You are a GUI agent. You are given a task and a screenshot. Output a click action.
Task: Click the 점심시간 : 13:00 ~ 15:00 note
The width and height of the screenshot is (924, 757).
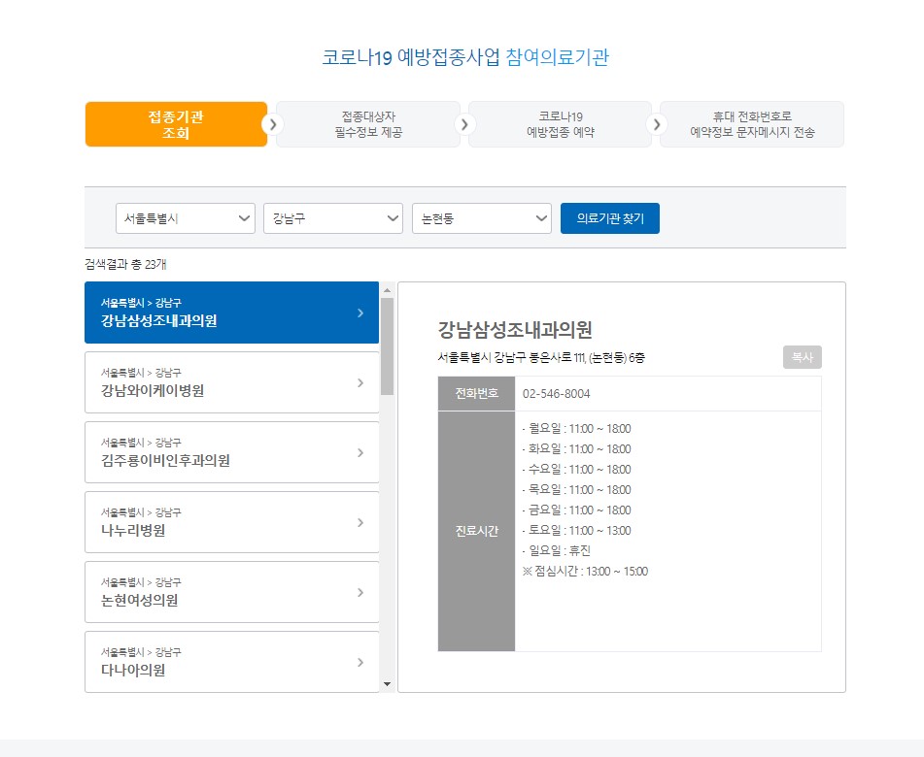pos(585,571)
